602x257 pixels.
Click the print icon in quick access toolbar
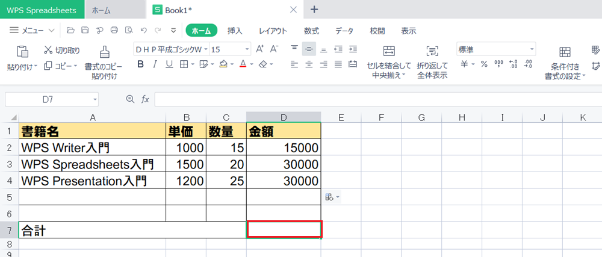point(114,31)
